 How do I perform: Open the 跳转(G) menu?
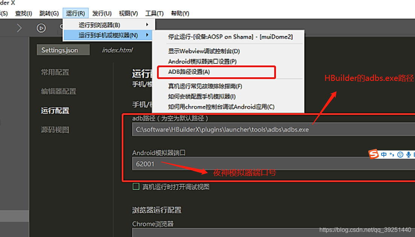[49, 13]
